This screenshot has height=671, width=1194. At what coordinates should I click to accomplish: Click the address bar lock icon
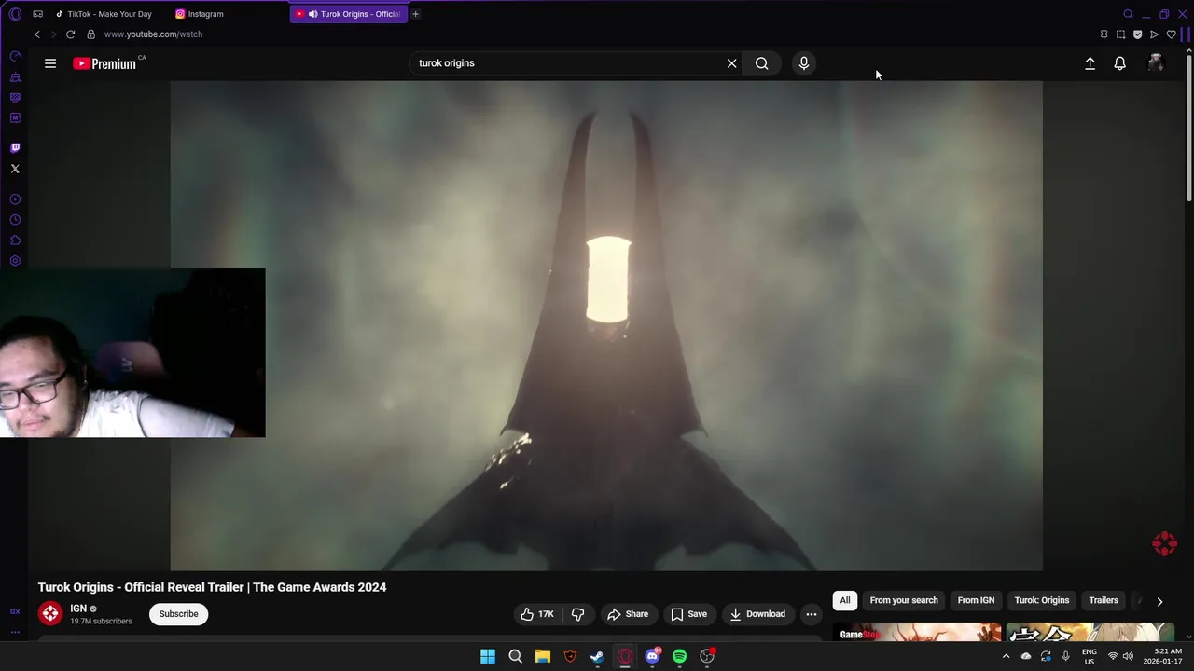click(x=90, y=34)
